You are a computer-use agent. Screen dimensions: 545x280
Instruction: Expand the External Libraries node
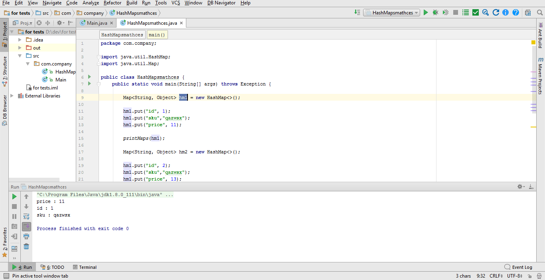coord(12,95)
